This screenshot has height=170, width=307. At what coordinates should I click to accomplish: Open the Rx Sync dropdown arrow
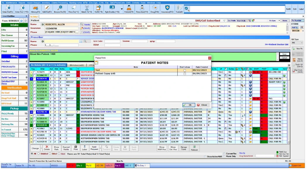point(279,20)
